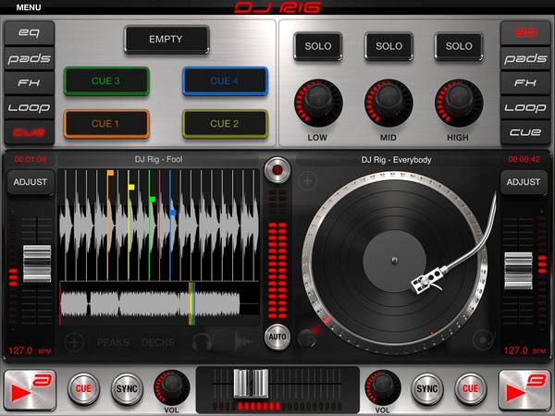Play deck B with the play button
The image size is (555, 416).
click(524, 390)
